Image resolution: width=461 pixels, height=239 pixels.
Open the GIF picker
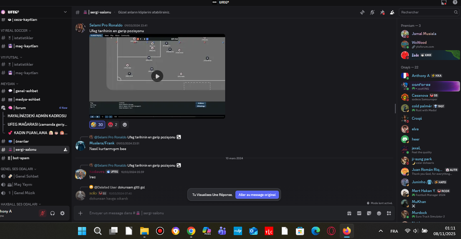click(359, 213)
